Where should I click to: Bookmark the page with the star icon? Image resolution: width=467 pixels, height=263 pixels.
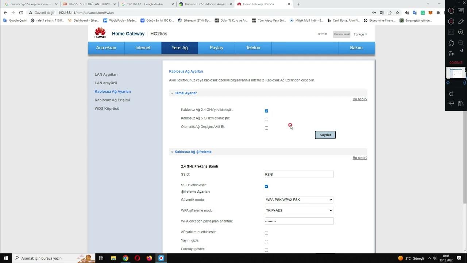397,12
